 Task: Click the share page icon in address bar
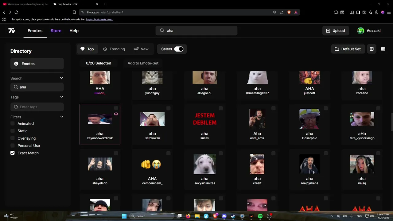pos(282,12)
